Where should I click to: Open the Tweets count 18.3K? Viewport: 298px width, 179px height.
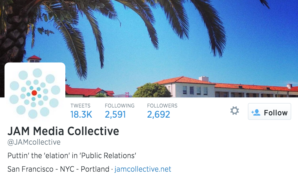click(81, 115)
